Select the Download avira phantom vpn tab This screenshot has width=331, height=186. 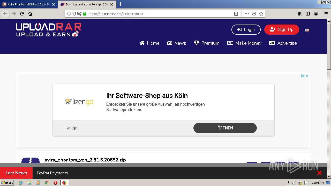click(87, 4)
